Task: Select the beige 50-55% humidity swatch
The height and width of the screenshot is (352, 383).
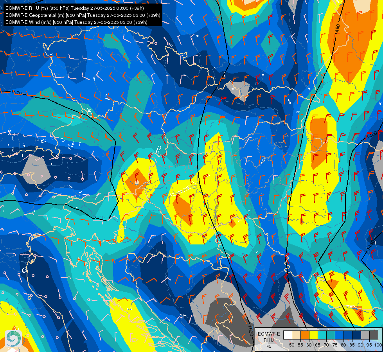Action: (296, 335)
